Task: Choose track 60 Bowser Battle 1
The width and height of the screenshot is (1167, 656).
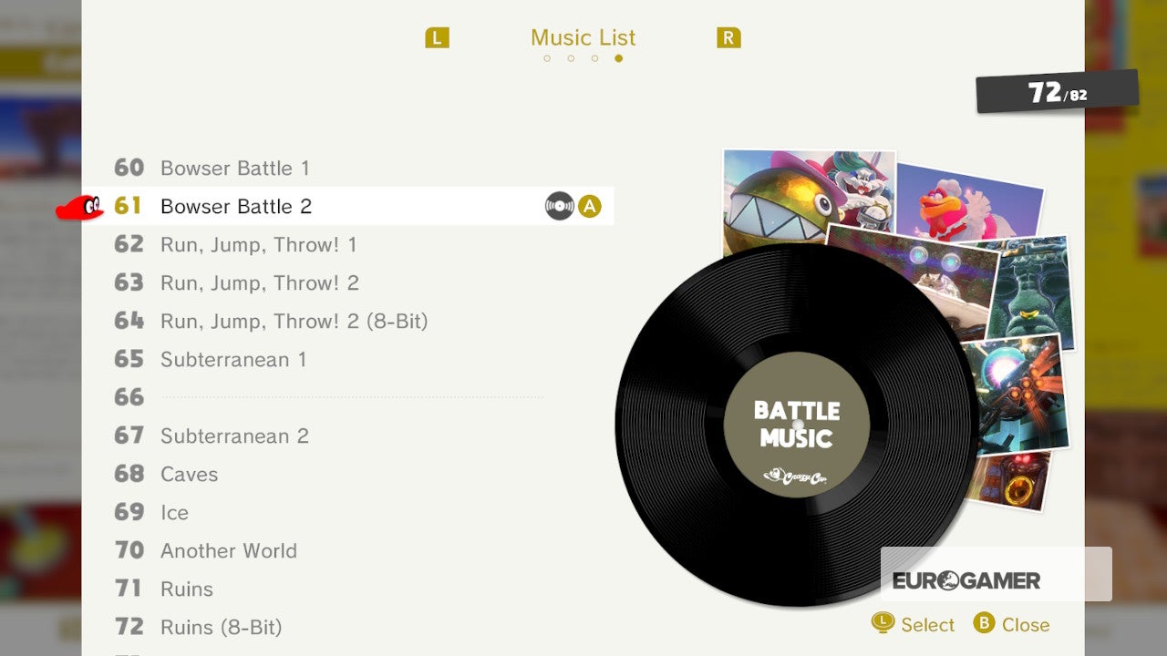Action: click(x=347, y=168)
